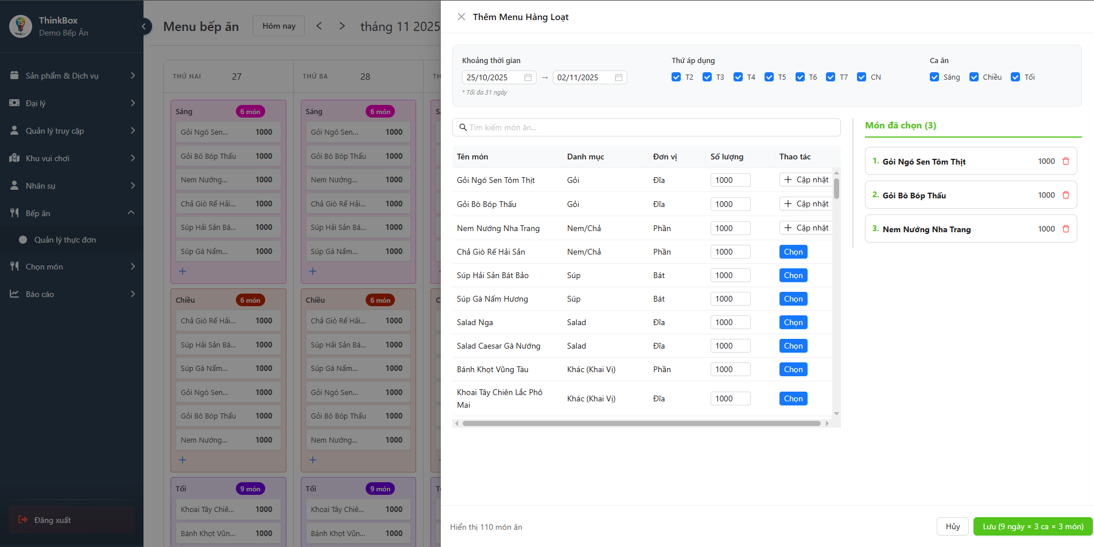Delete Gỏi Ngó Sen Tôm Thịt from selected list
The image size is (1094, 547).
1066,161
